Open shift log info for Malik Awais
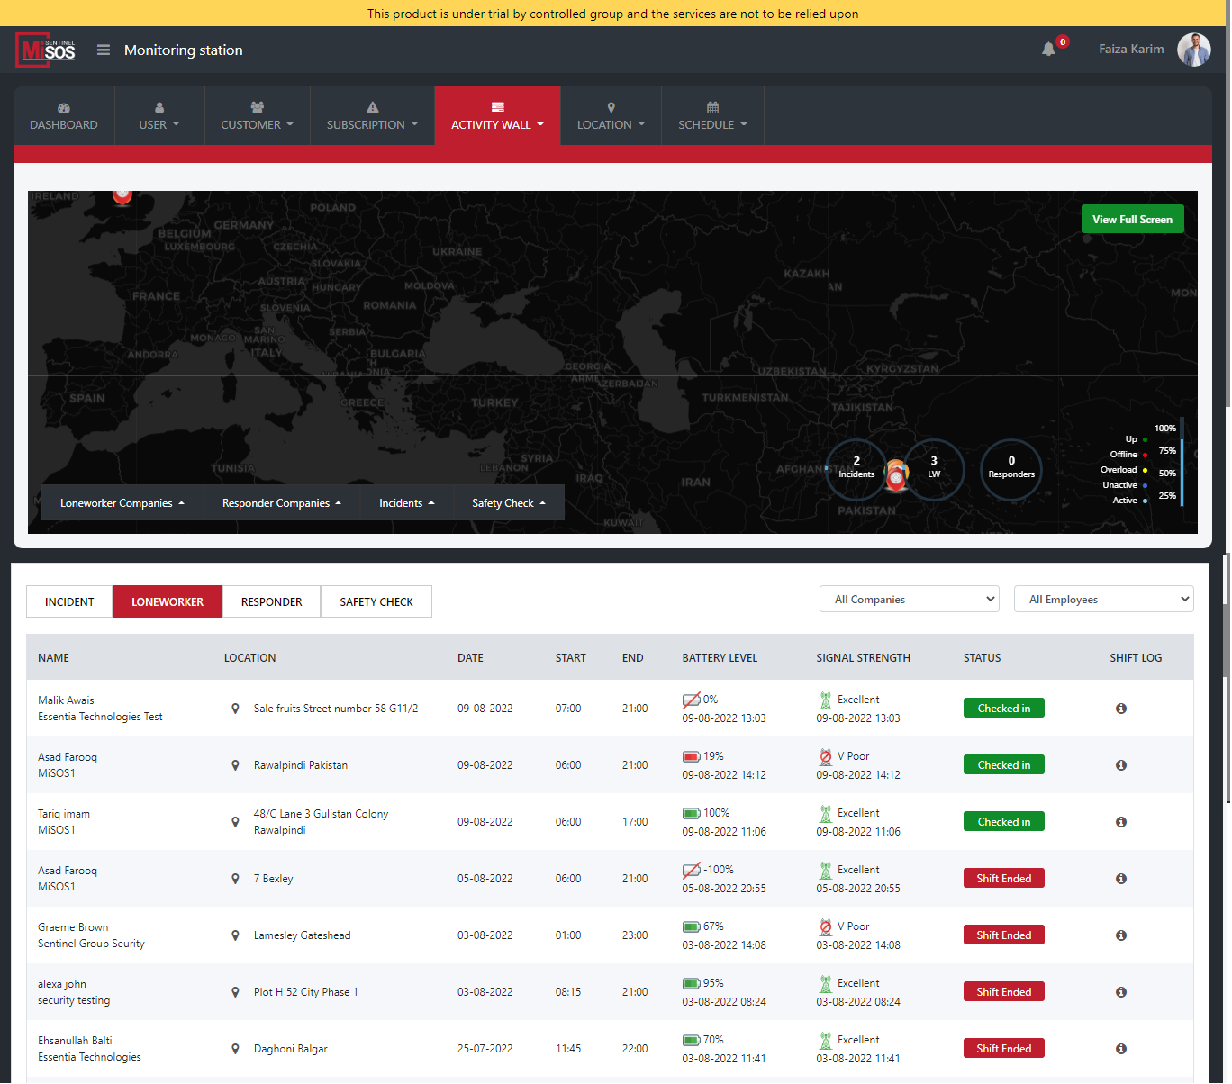Image resolution: width=1232 pixels, height=1084 pixels. point(1121,709)
